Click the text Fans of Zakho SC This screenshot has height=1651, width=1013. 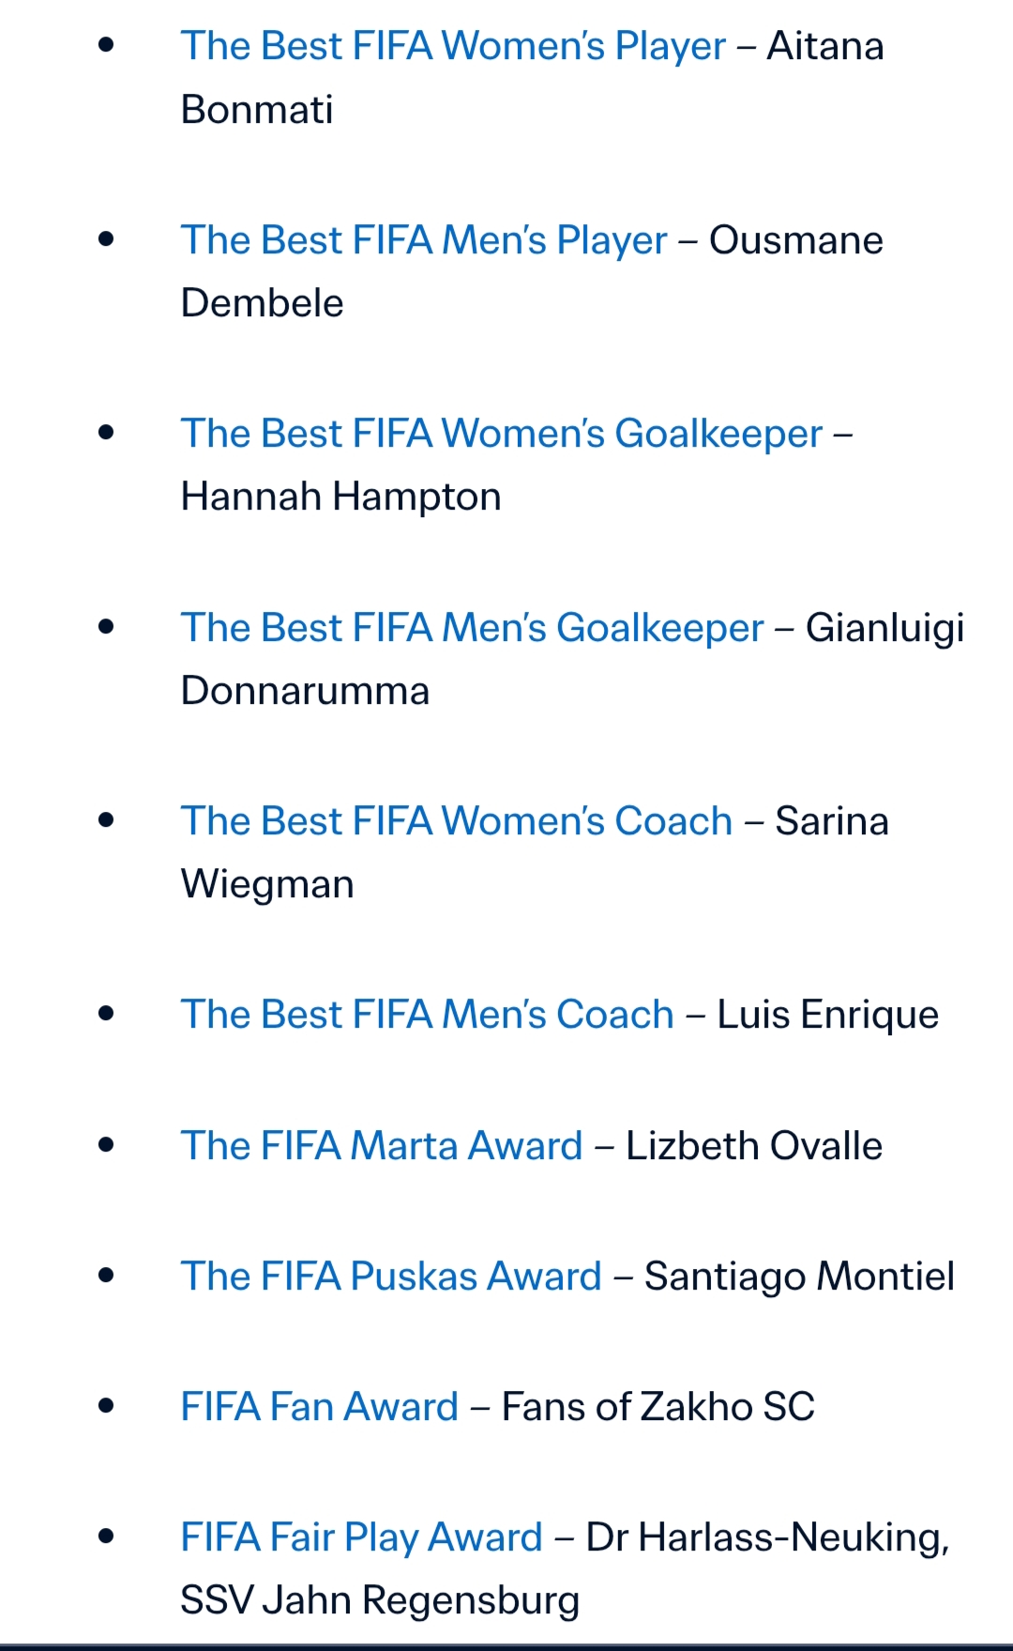coord(658,1407)
